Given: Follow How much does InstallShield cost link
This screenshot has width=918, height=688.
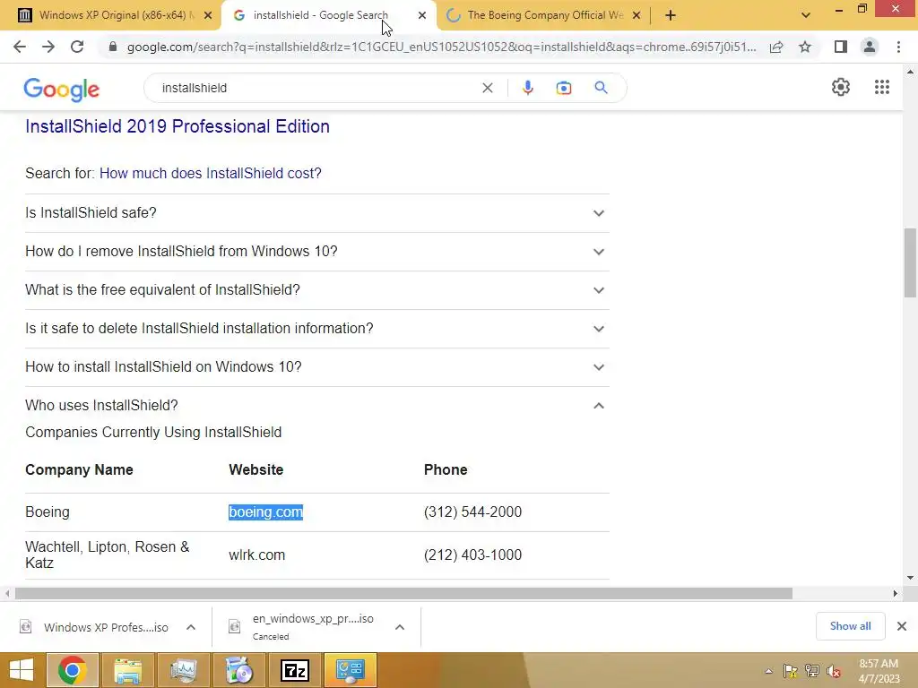Looking at the screenshot, I should point(210,173).
